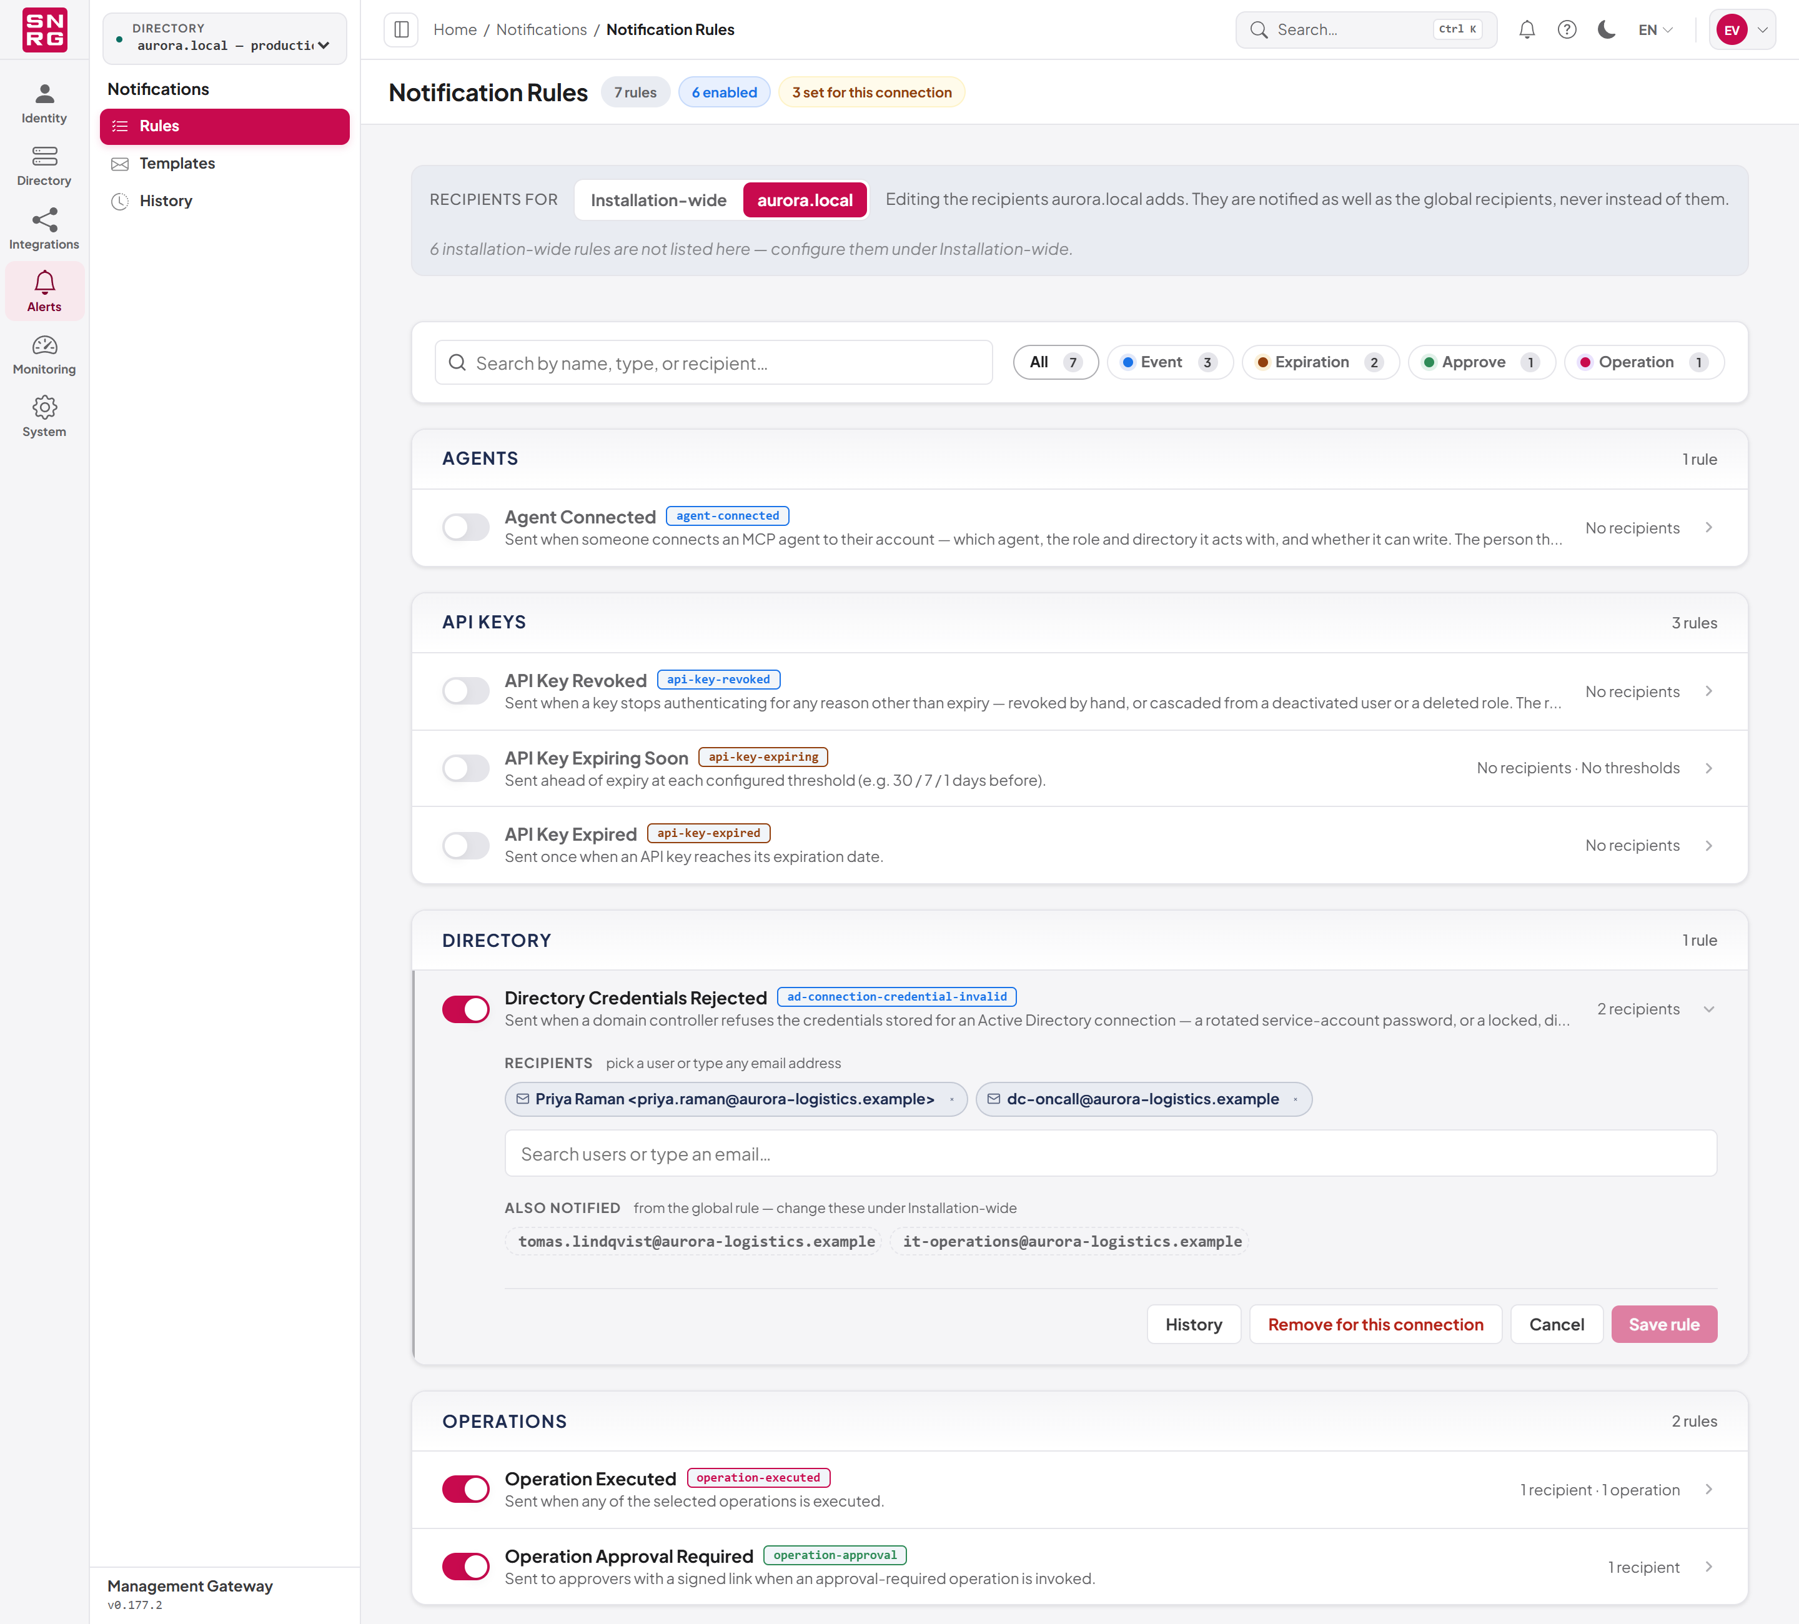The width and height of the screenshot is (1799, 1624).
Task: Open rule History button in editor
Action: click(x=1193, y=1325)
